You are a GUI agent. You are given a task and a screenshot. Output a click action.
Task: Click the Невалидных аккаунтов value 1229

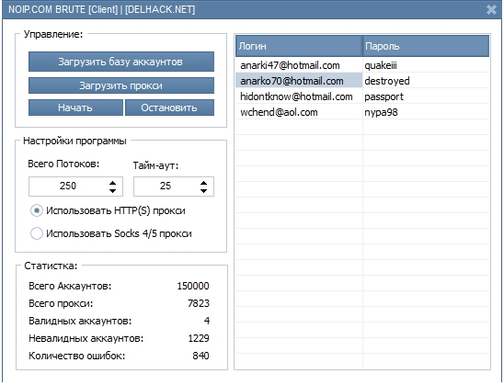pyautogui.click(x=199, y=338)
